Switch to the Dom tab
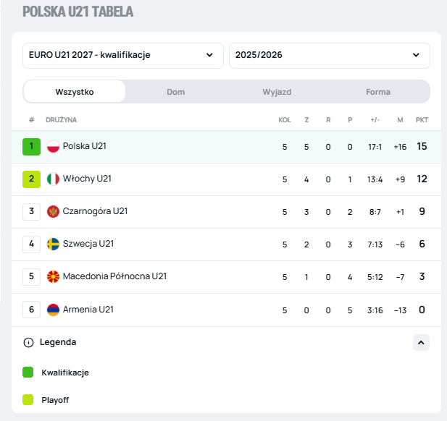Screen dimensions: 447x421 [x=175, y=92]
